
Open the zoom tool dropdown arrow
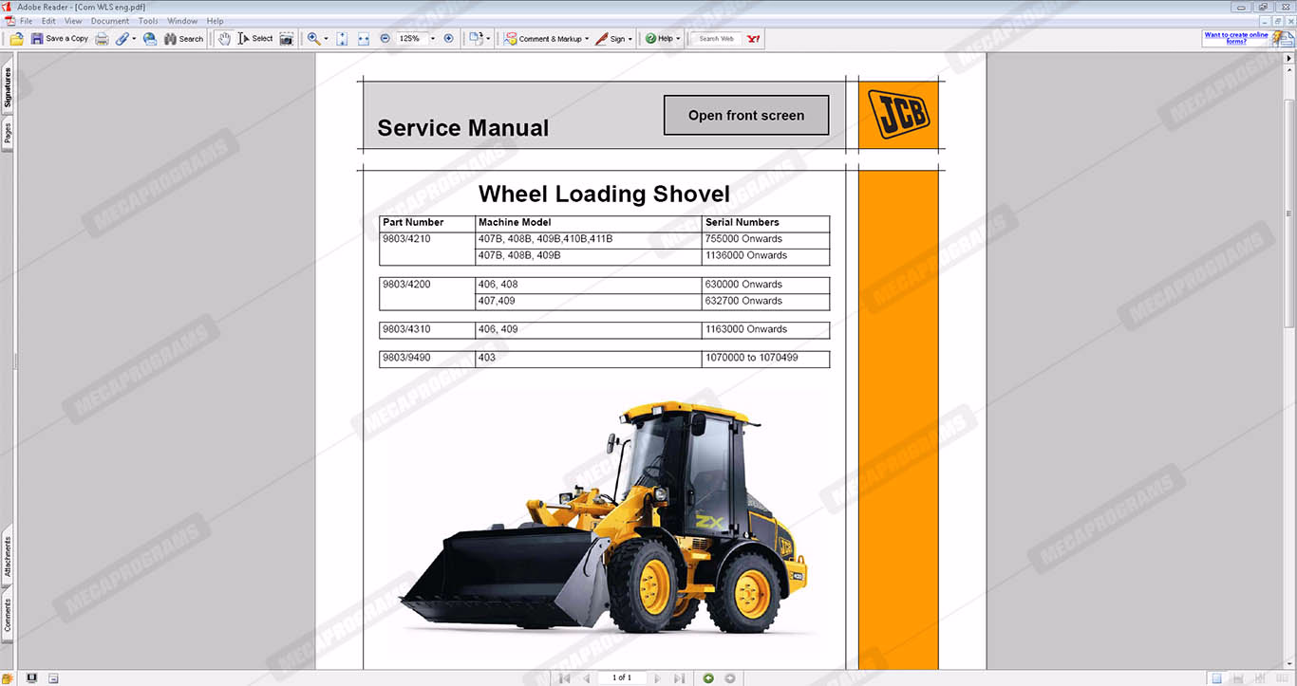(326, 39)
